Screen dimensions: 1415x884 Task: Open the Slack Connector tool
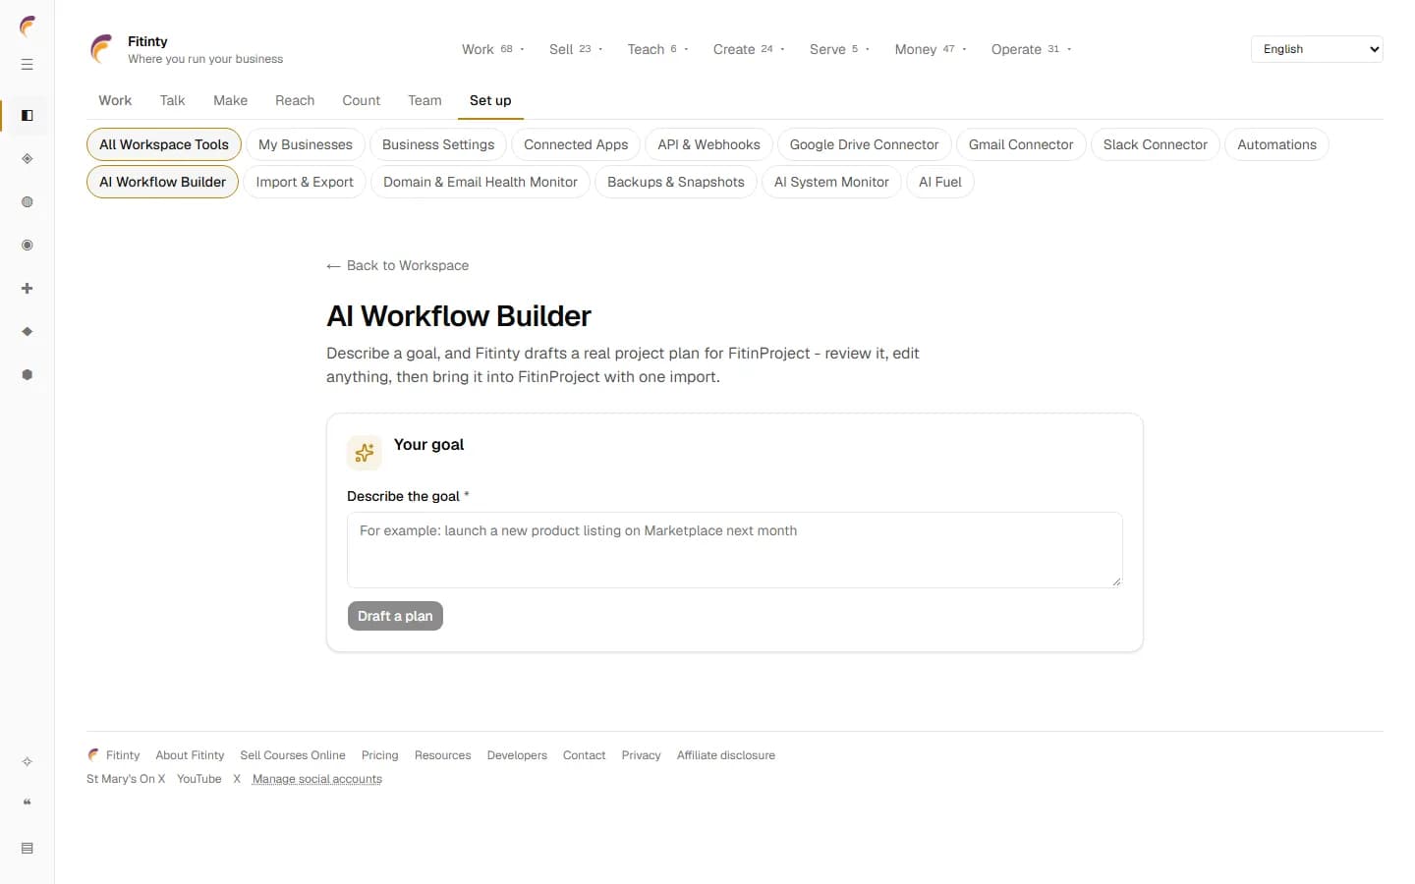pyautogui.click(x=1155, y=144)
